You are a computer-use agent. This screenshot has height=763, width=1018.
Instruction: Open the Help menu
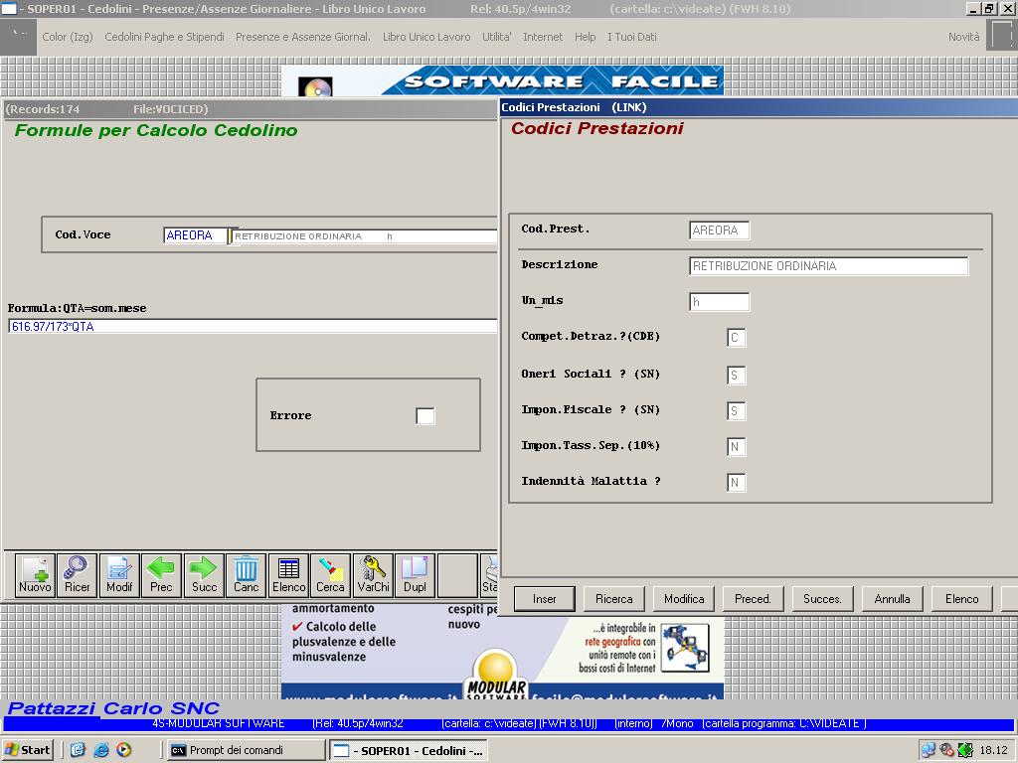pyautogui.click(x=585, y=37)
